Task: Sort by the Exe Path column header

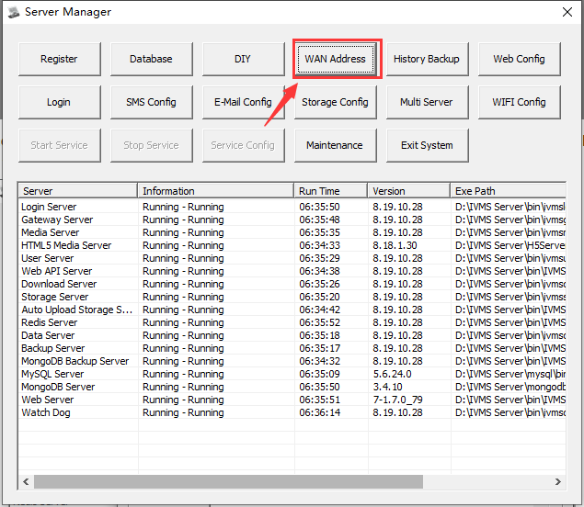Action: point(508,191)
